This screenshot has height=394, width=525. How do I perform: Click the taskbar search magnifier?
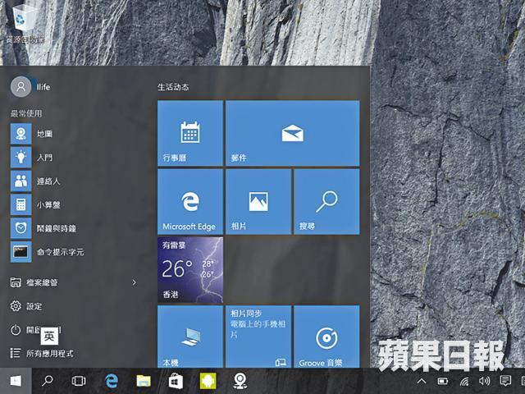48,381
